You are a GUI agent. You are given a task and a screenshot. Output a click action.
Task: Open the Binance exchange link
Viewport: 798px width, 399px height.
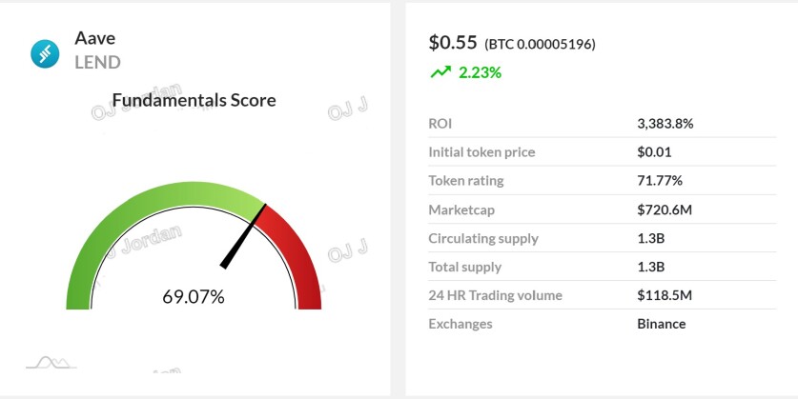point(662,324)
